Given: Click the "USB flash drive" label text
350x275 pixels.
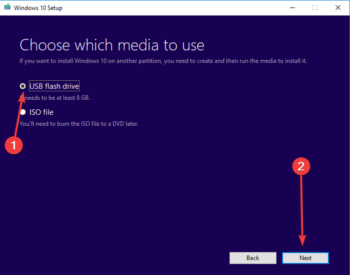Looking at the screenshot, I should pos(54,86).
